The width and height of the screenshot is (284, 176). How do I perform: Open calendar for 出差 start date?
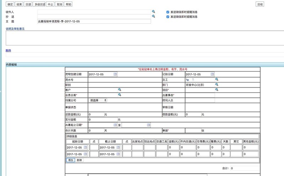click(115, 125)
